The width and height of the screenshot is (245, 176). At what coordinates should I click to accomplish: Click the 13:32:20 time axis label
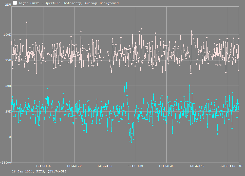click(74, 166)
